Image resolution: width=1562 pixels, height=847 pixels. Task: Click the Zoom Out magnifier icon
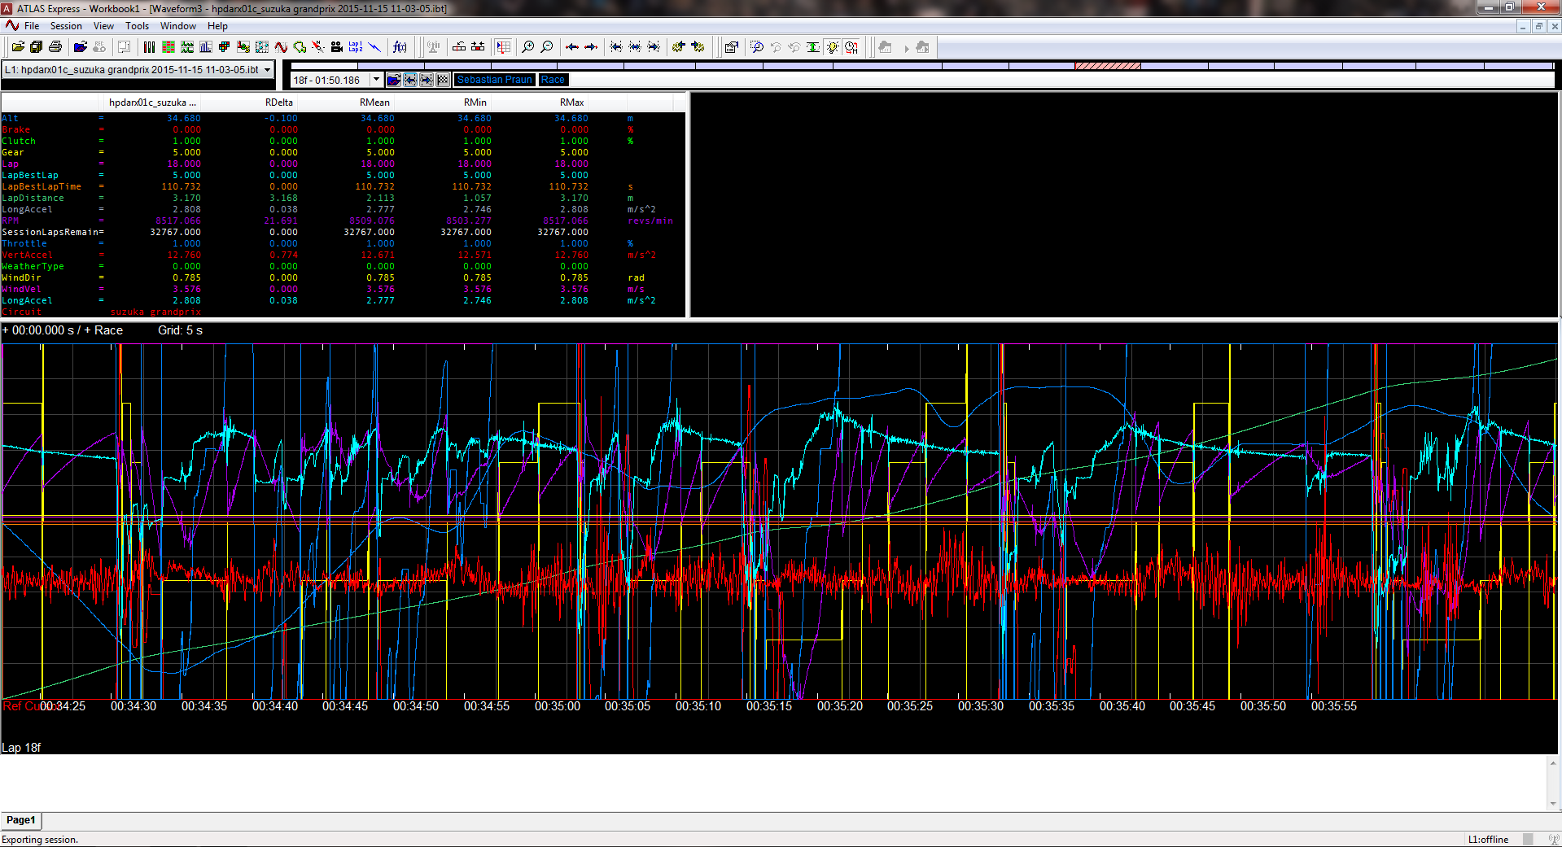pos(547,47)
